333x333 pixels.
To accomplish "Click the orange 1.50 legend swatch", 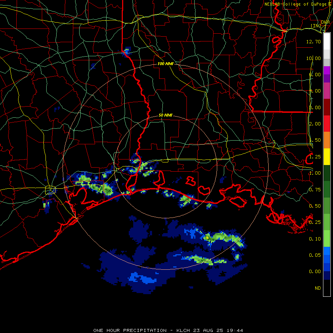I will tap(327, 140).
